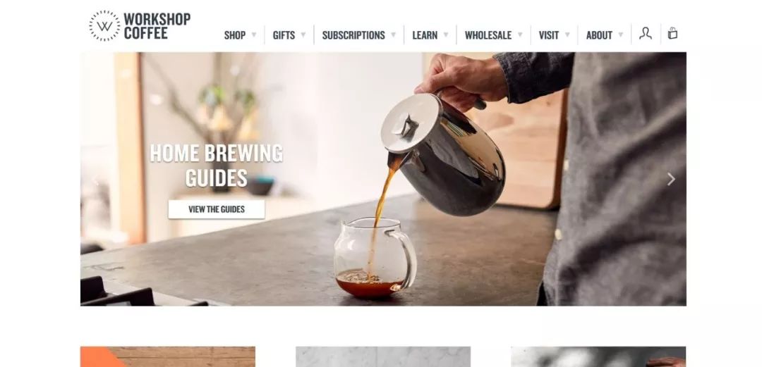The image size is (762, 367).
Task: Advance the carousel with the right arrow
Action: click(671, 179)
